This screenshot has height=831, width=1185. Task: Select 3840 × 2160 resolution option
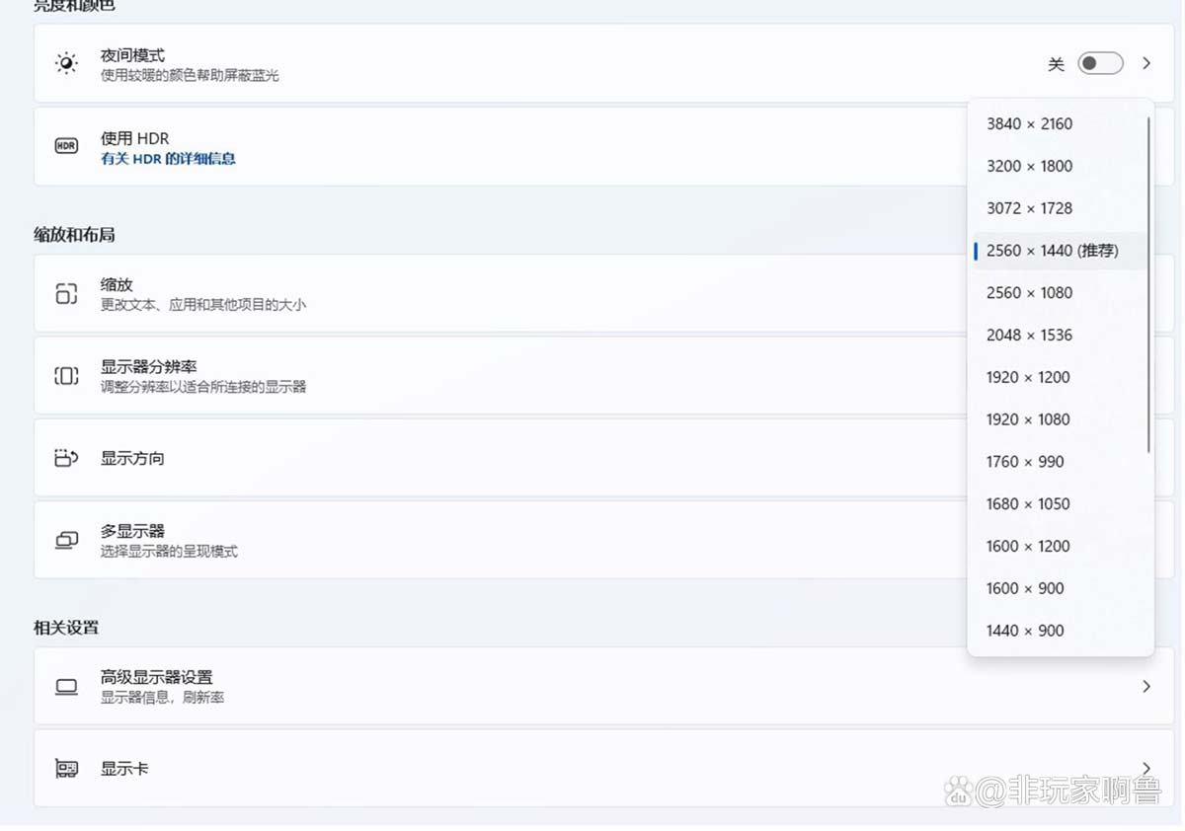(1029, 124)
